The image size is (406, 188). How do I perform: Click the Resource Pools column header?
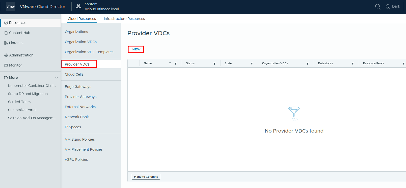point(373,63)
